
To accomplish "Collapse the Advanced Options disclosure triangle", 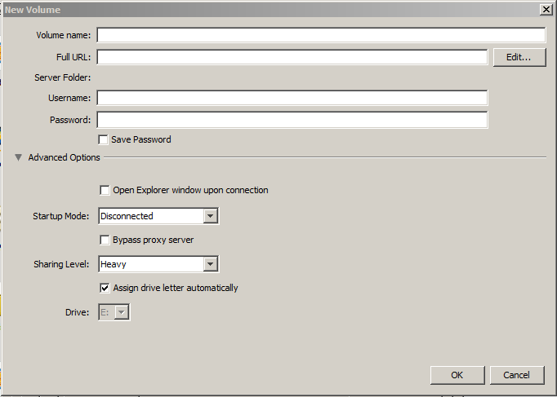I will [x=19, y=157].
